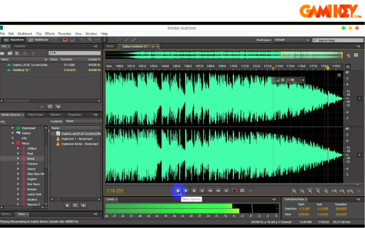365x228 pixels.
Task: Toggle Spectral Pitch Display icon
Action: (73, 40)
